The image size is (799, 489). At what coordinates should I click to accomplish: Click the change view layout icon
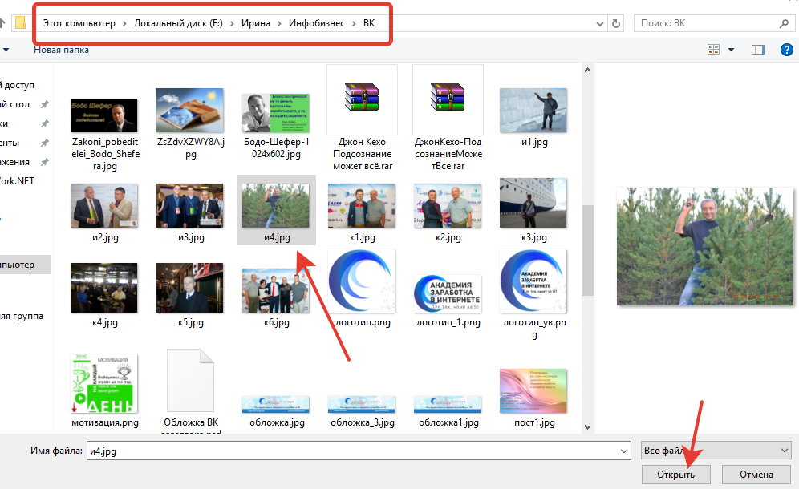[713, 50]
